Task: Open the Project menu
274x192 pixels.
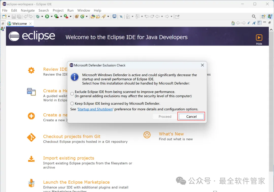Action: (x=58, y=10)
